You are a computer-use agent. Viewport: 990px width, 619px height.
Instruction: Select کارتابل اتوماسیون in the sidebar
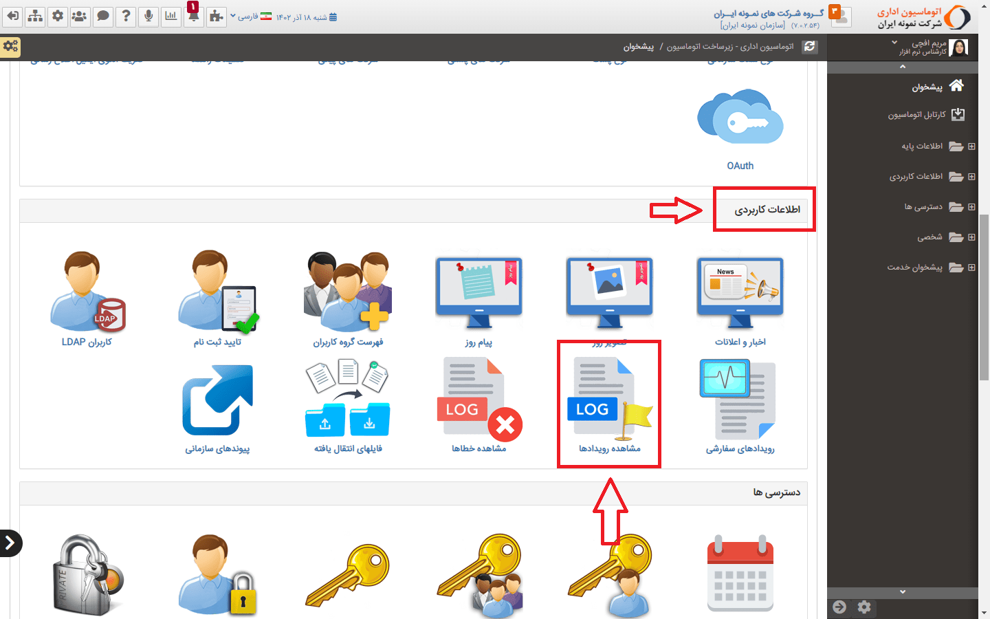917,115
